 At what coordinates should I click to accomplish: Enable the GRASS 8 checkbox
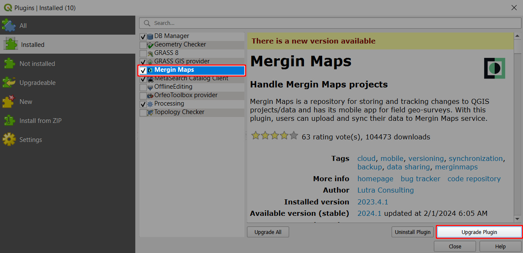click(143, 54)
